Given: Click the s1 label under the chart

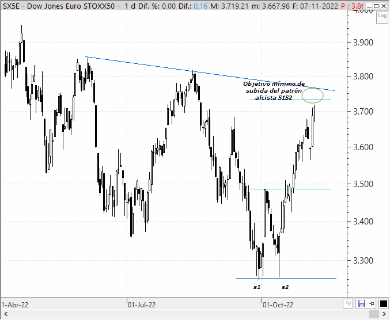Looking at the screenshot, I should tap(257, 287).
